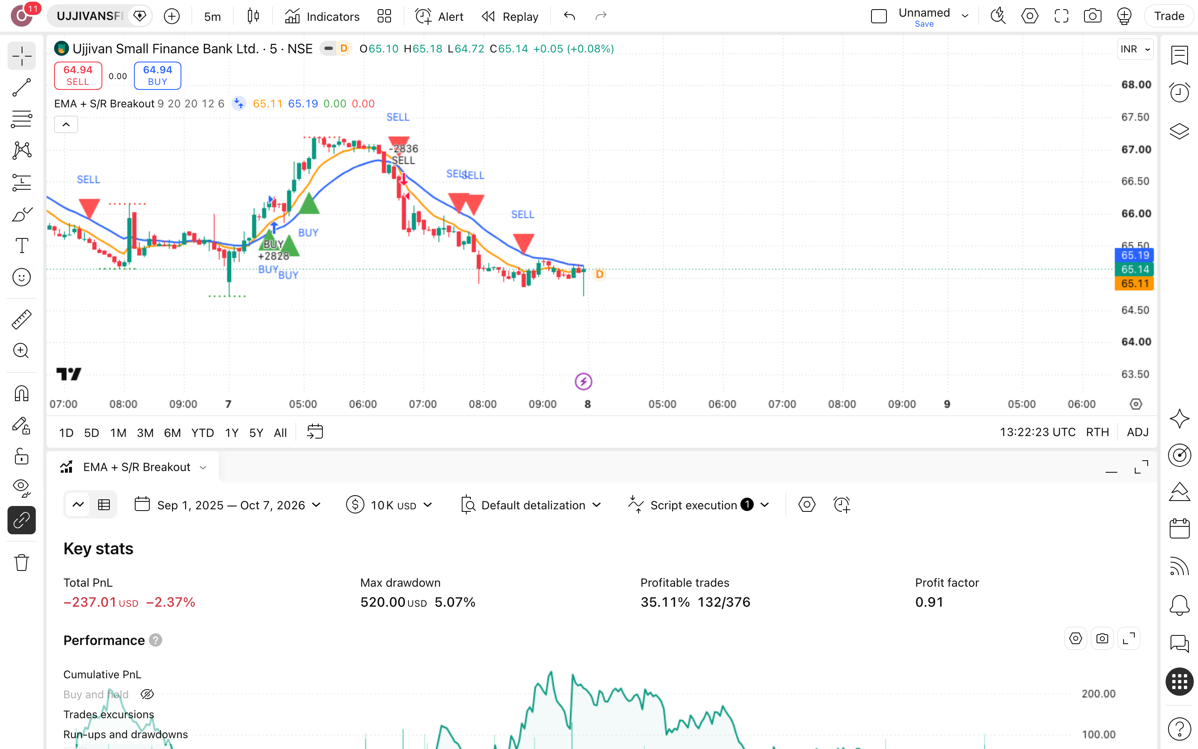Toggle Buy and hold visibility eye
The width and height of the screenshot is (1198, 749).
[x=147, y=694]
